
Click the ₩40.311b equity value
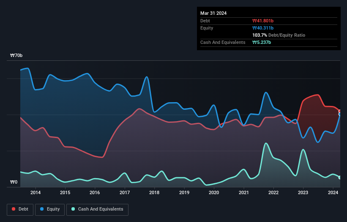click(x=263, y=28)
